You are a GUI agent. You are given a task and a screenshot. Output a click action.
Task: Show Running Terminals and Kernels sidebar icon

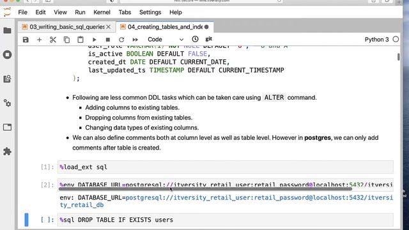coord(7,54)
